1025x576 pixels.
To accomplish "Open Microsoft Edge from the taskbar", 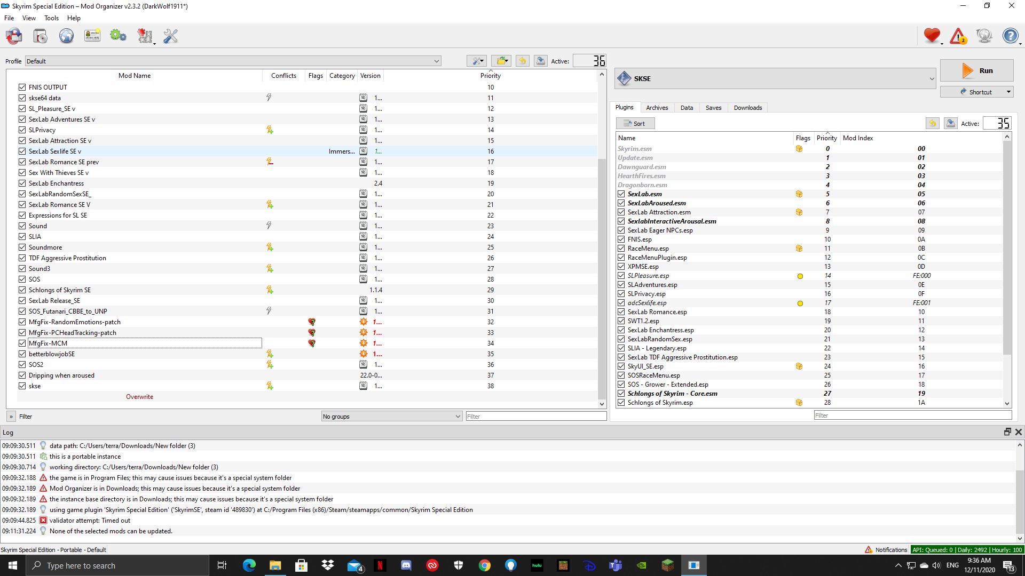I will (249, 565).
